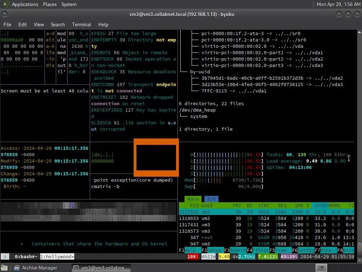Screen dimensions: 362x272
Task: Click the red 108! updates indicator
Action: (x=193, y=256)
